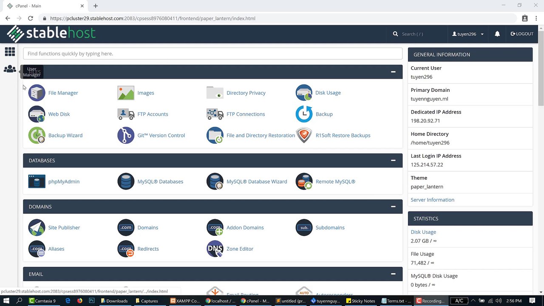
Task: Open Downloads folder taskbar item
Action: [114, 301]
